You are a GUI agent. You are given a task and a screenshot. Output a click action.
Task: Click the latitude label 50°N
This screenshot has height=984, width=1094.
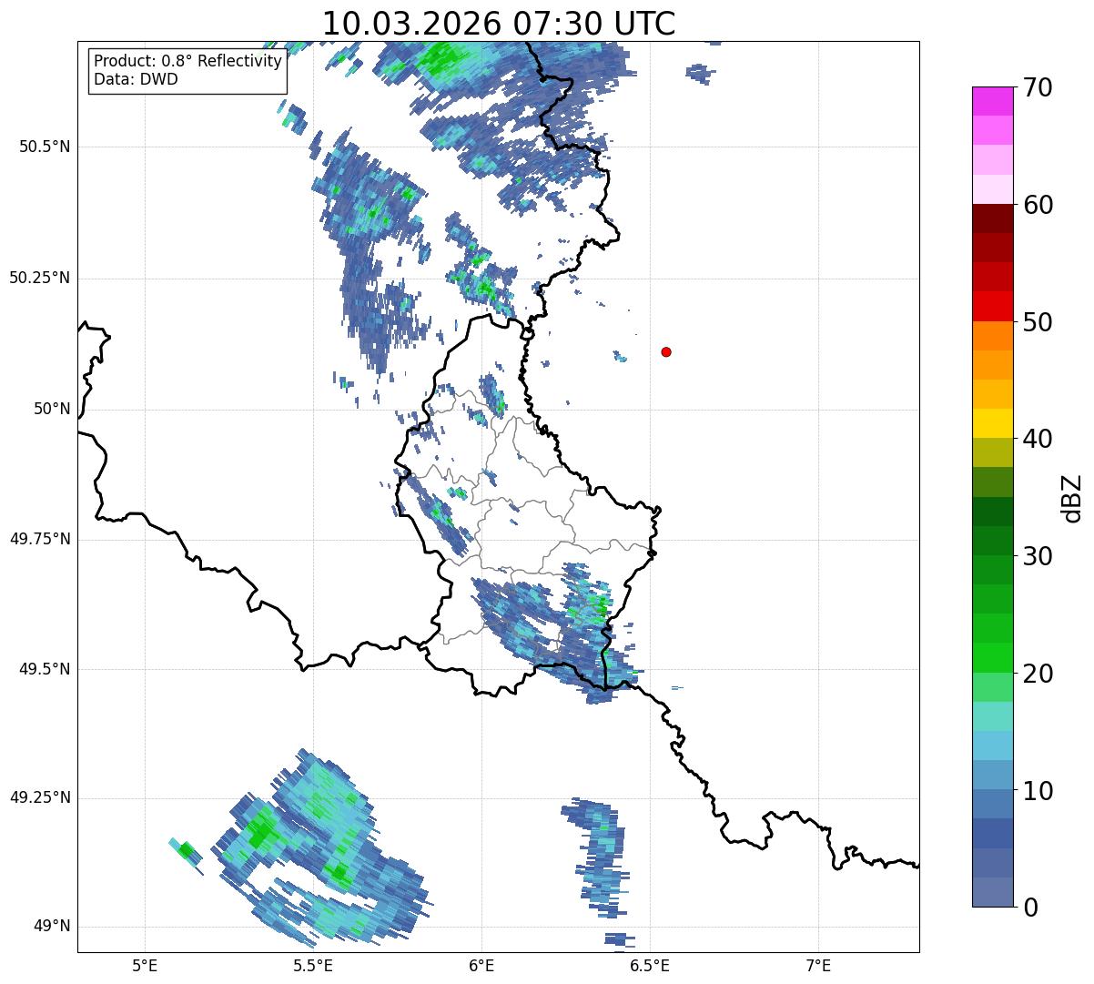click(x=52, y=409)
